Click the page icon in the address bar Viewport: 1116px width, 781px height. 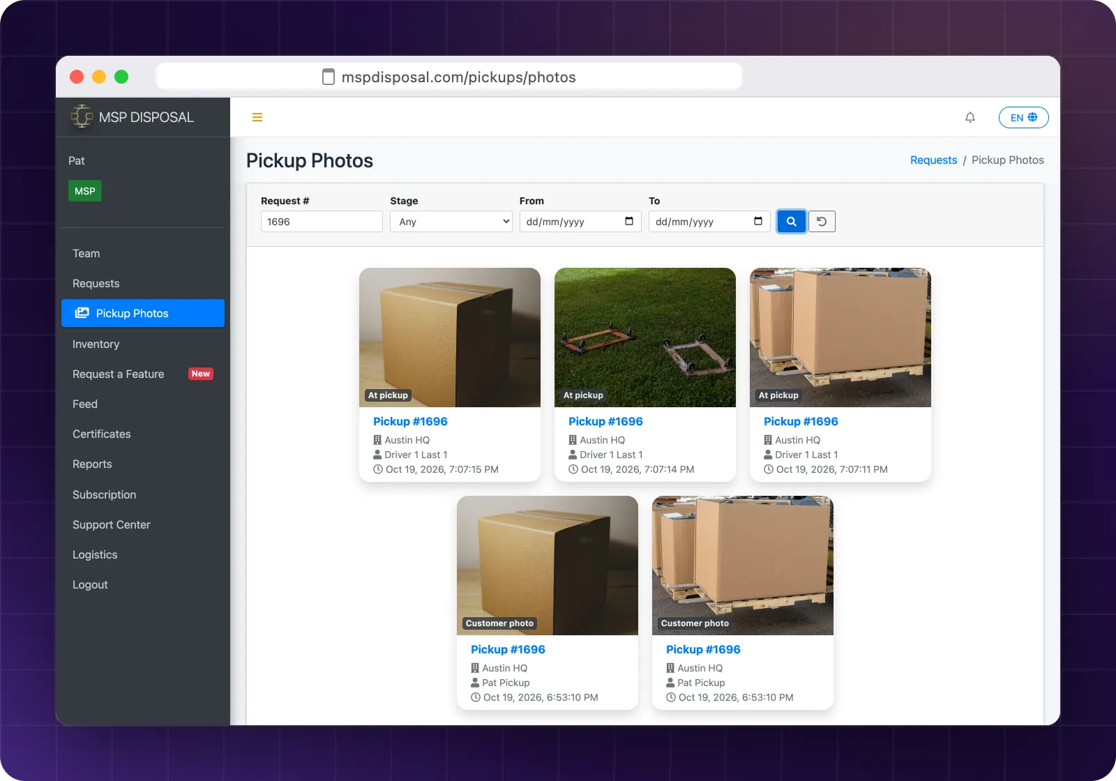point(329,77)
